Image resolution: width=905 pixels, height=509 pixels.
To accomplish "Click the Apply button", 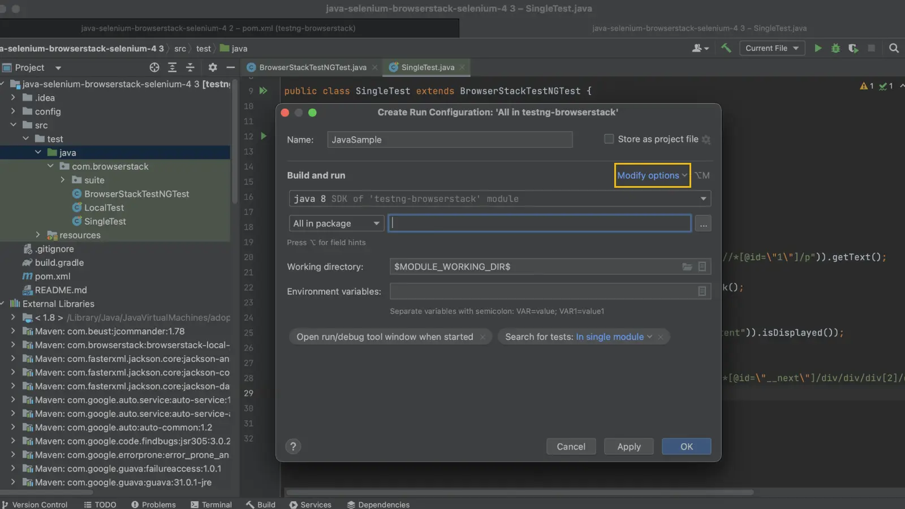I will (x=628, y=447).
